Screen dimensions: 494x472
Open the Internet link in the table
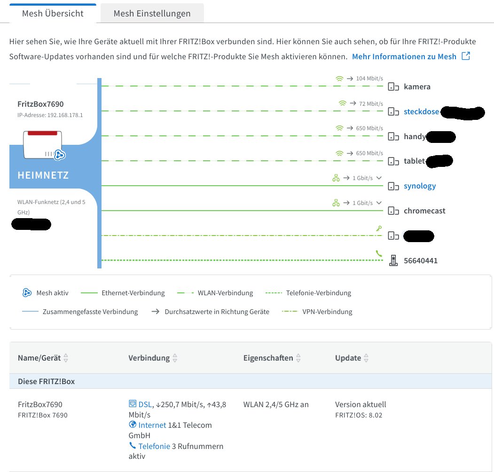point(152,425)
